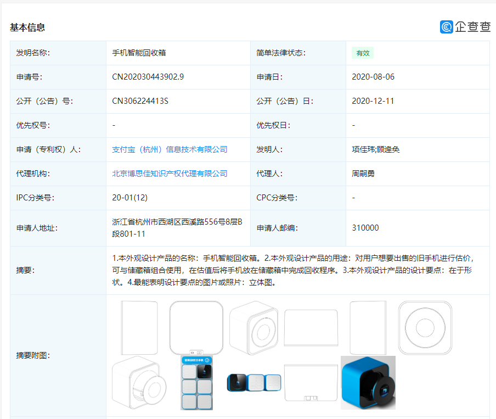Click application date 2020-08-06
The height and width of the screenshot is (419, 496).
[373, 77]
